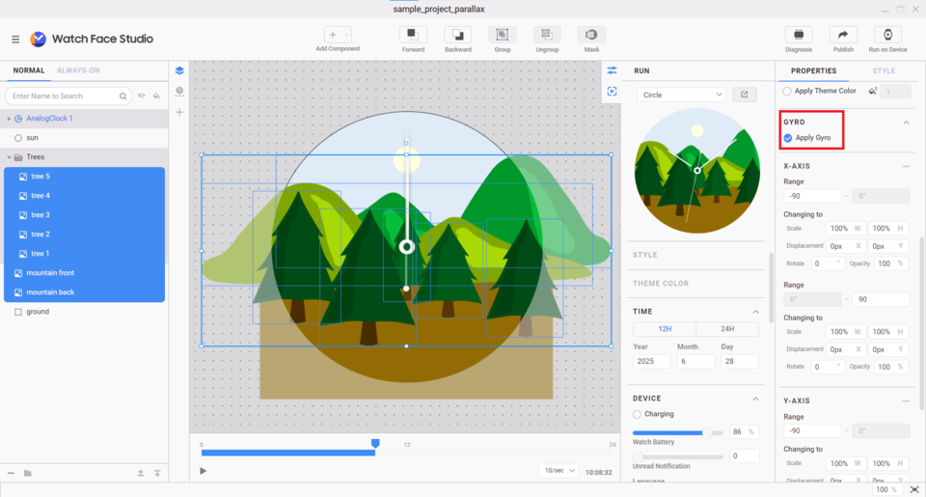Click the Publish icon
This screenshot has width=926, height=497.
tap(843, 35)
